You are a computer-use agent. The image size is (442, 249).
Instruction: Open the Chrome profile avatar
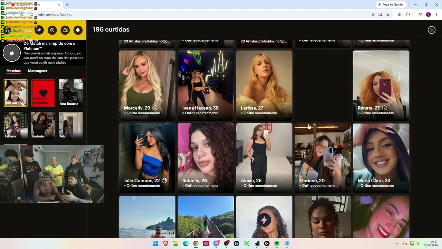coord(429,15)
